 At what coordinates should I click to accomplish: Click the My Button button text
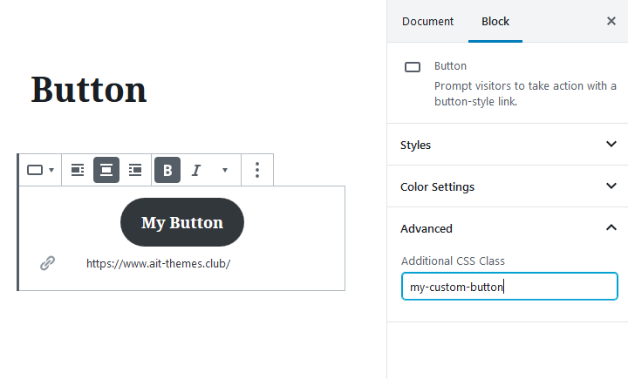click(182, 222)
